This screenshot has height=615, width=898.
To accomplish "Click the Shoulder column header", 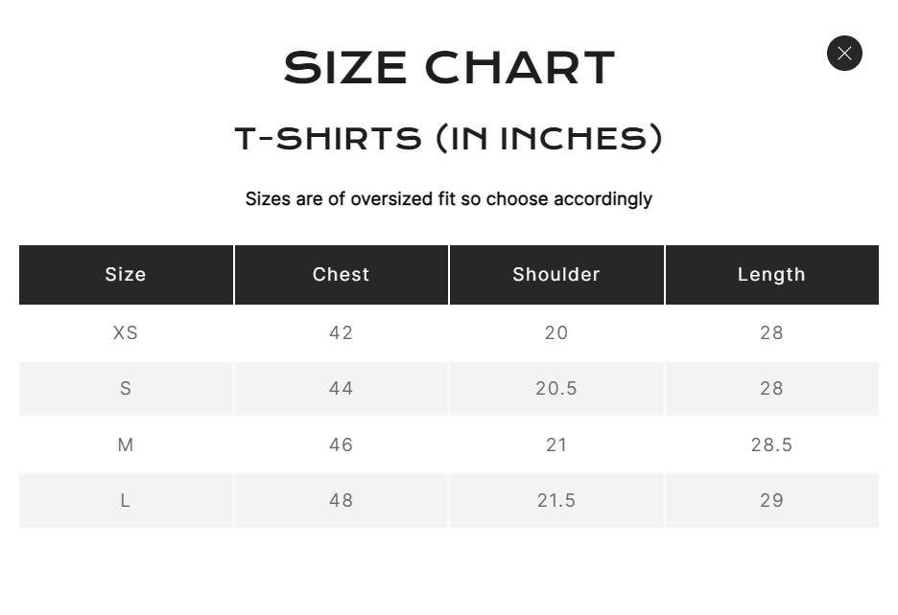I will 556,275.
